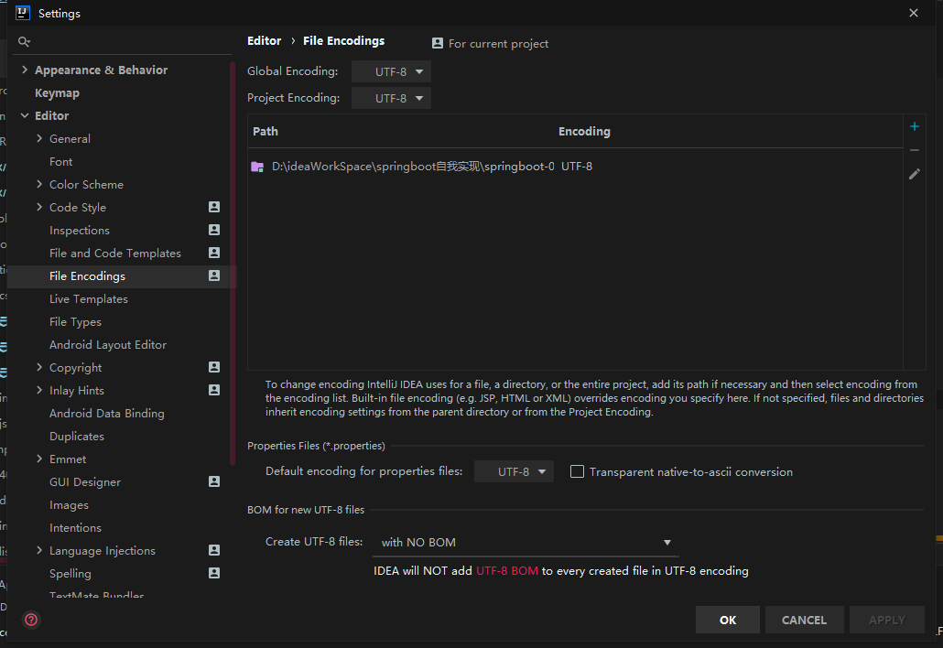Click the project icon beside Spelling
This screenshot has height=648, width=943.
(x=214, y=573)
